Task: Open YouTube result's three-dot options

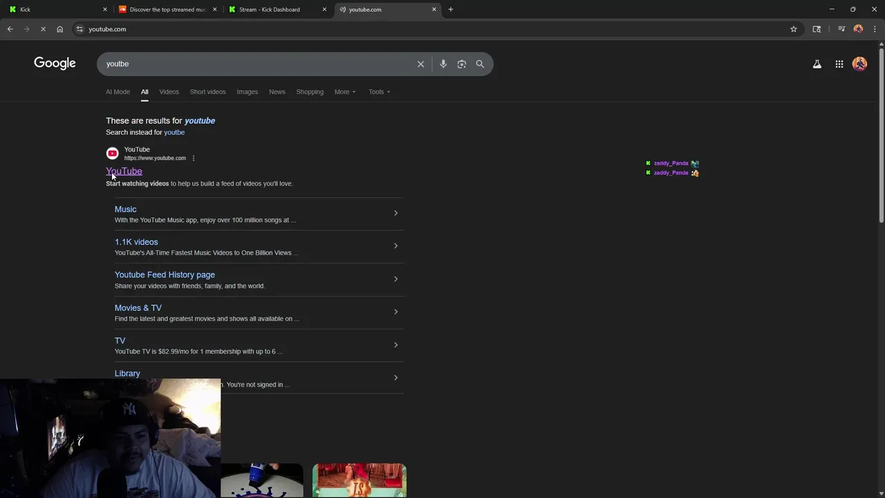Action: pyautogui.click(x=194, y=158)
